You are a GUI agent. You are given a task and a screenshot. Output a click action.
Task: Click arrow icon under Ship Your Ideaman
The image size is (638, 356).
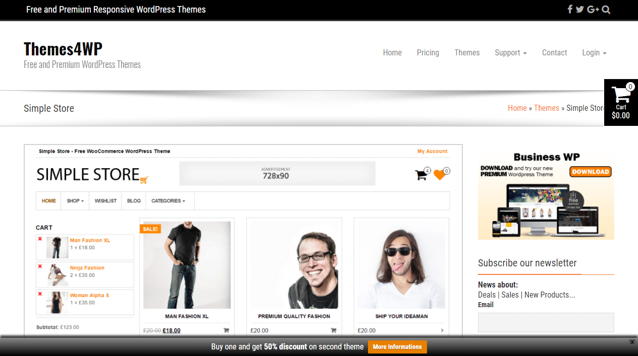[x=442, y=330]
